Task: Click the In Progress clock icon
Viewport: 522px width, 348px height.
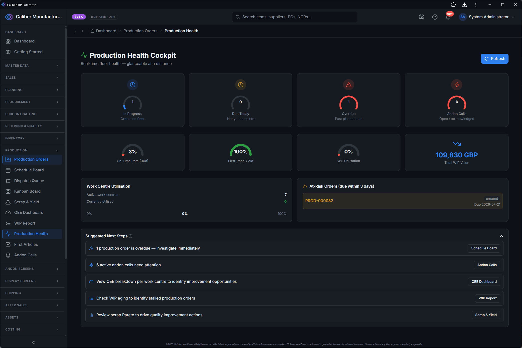Action: 133,85
